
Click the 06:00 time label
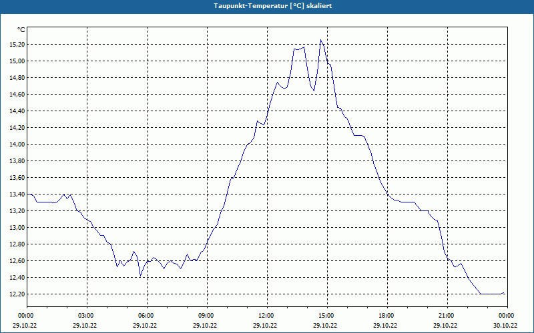pos(147,316)
